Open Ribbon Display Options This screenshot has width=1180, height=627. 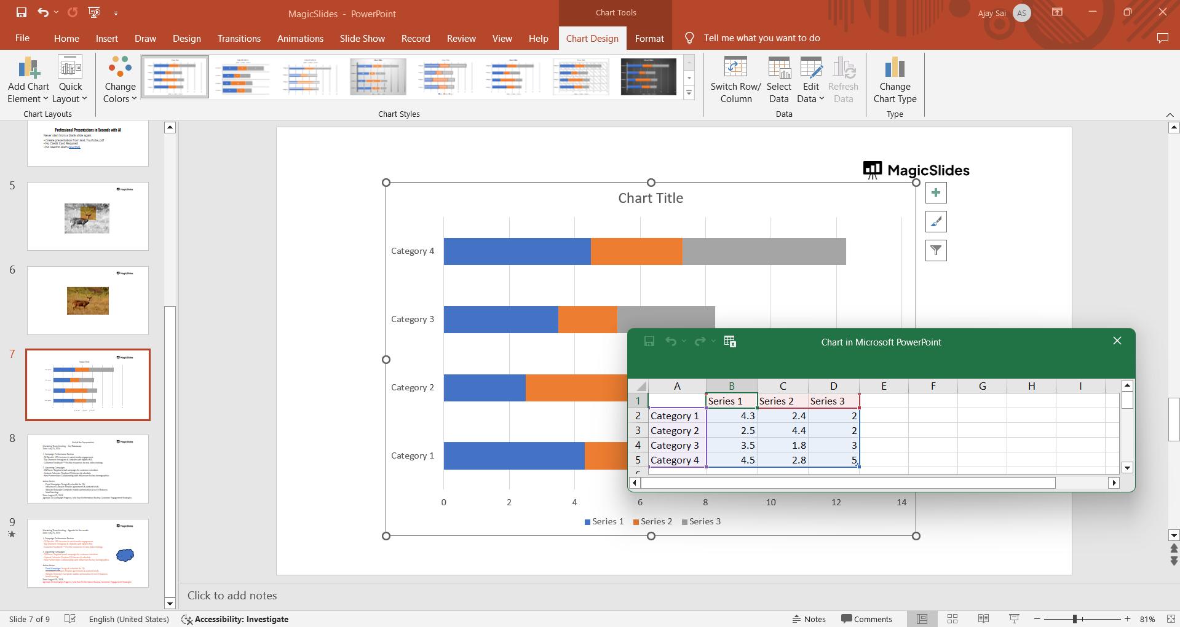[x=1058, y=12]
